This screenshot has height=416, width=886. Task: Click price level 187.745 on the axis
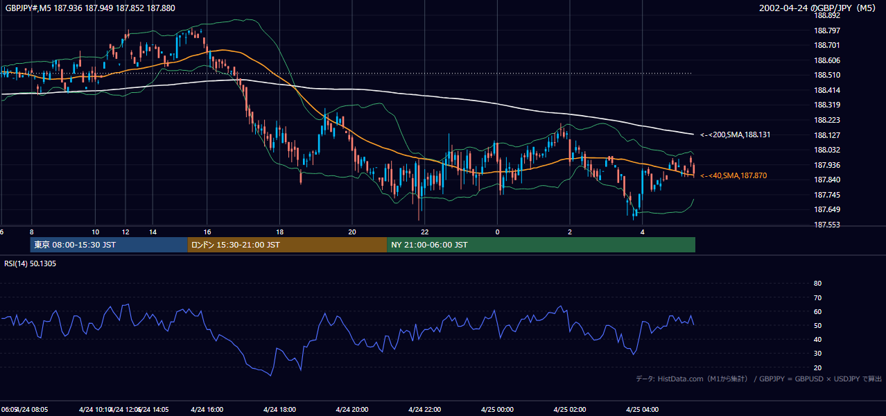[x=826, y=195]
